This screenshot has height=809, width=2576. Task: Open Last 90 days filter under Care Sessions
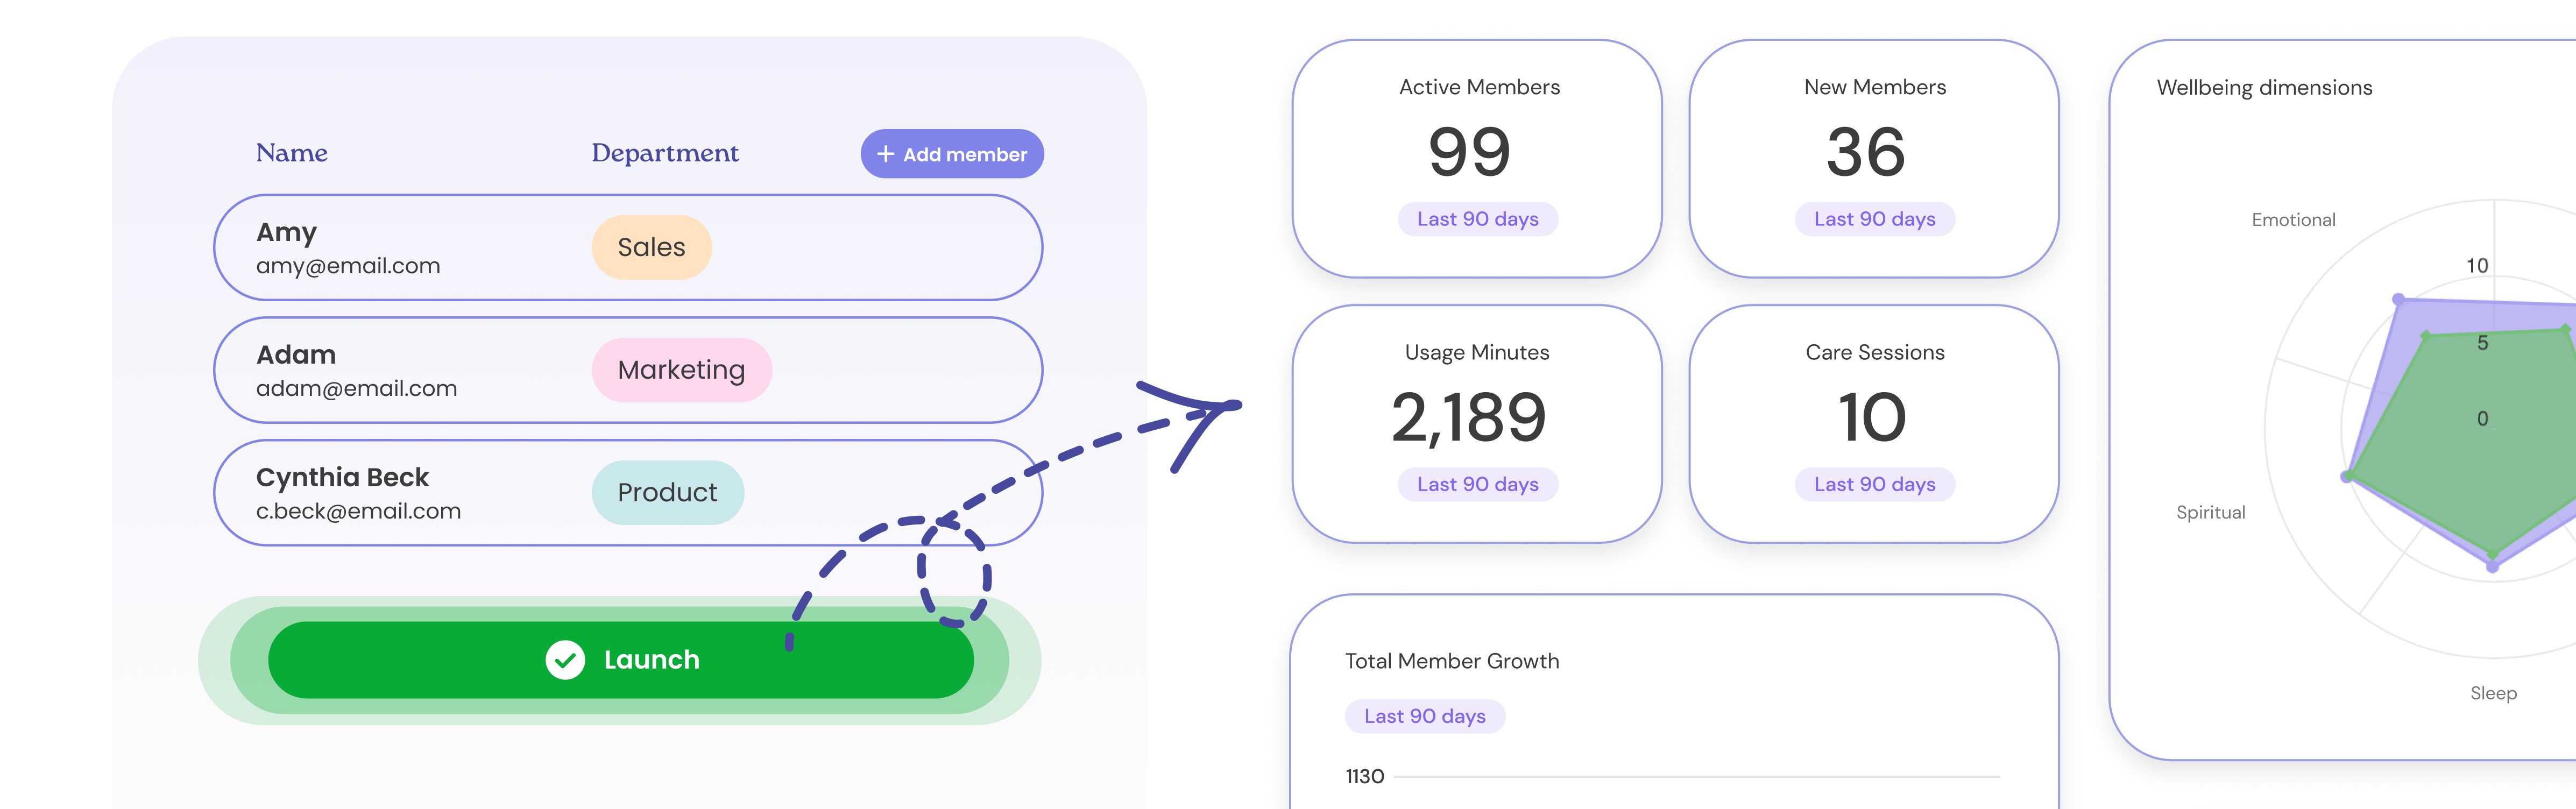[x=1874, y=484]
